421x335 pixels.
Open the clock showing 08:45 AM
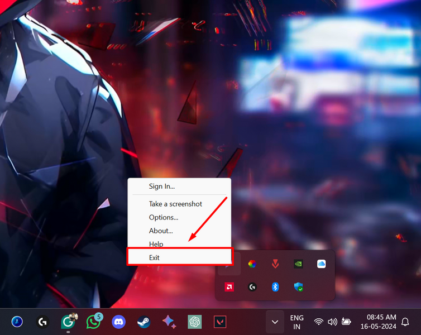click(381, 322)
